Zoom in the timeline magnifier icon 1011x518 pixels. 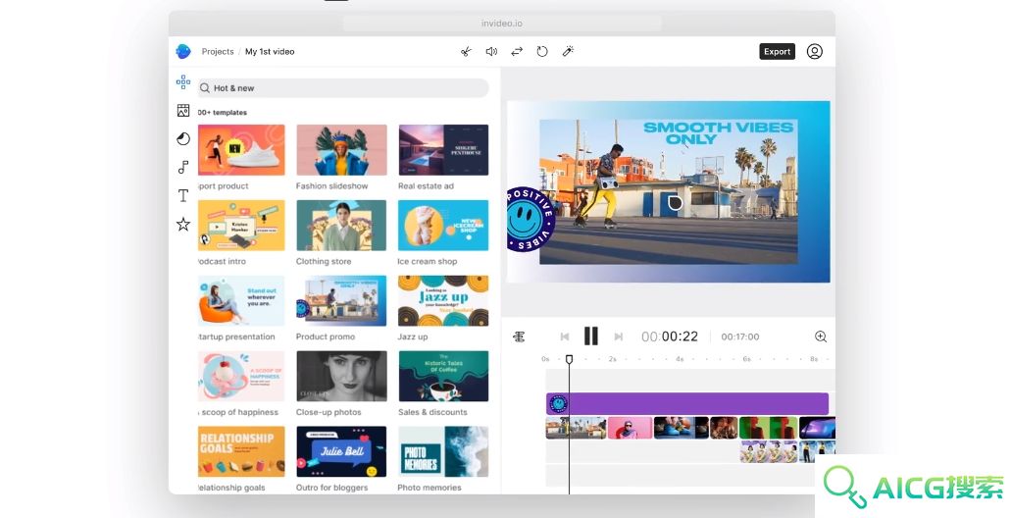click(x=820, y=337)
